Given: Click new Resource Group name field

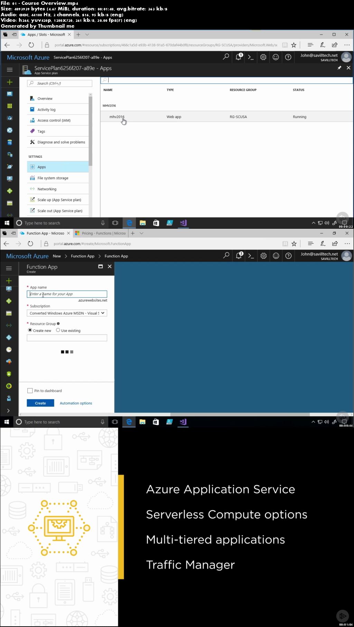Looking at the screenshot, I should point(67,338).
